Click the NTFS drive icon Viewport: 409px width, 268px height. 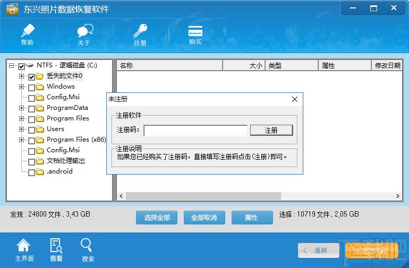(x=30, y=65)
